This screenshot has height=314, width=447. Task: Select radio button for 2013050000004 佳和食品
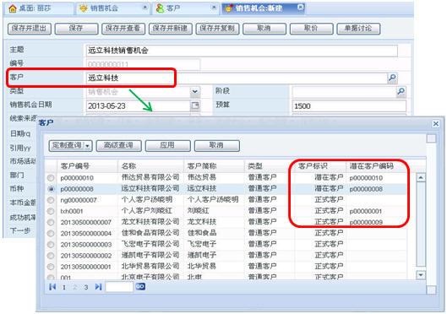(x=51, y=234)
